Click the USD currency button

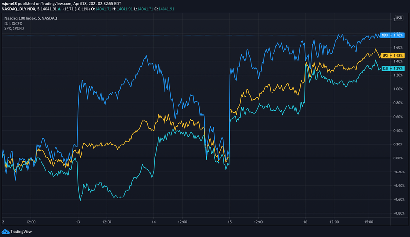click(x=399, y=18)
